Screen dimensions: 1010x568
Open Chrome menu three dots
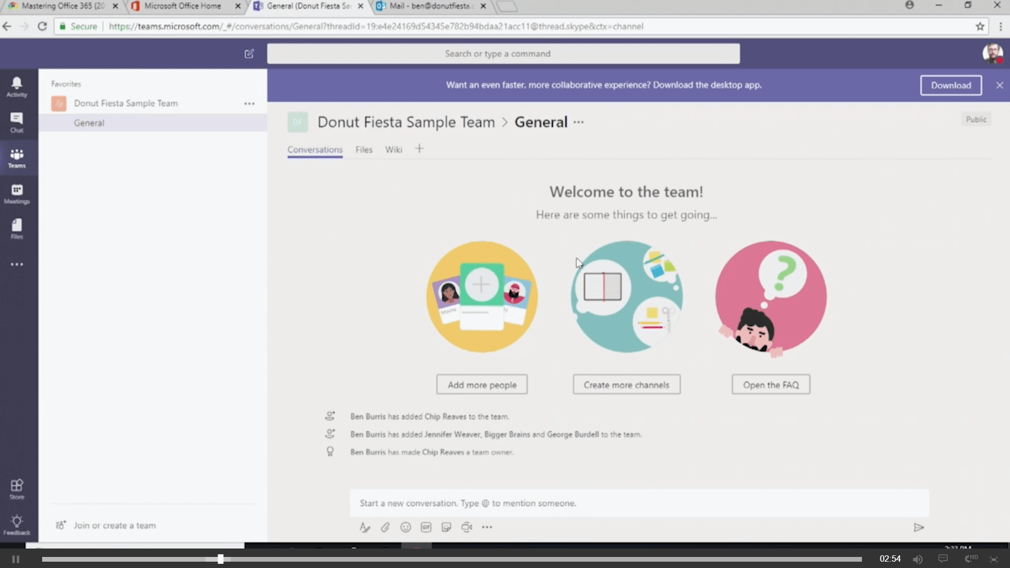click(x=1001, y=26)
